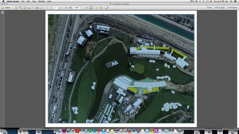Toggle fit one full page view
This screenshot has width=239, height=134.
point(91,8)
